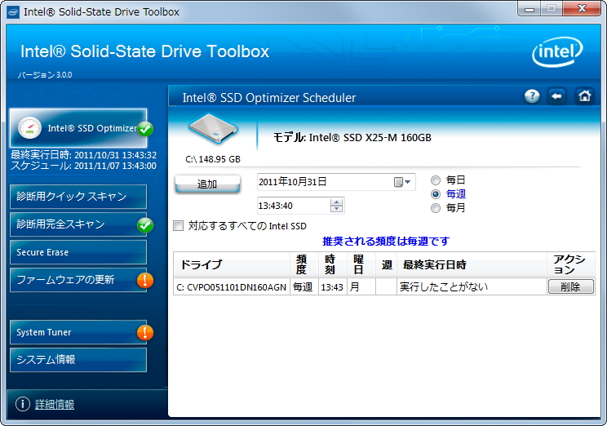
Task: Select drive cell C: CVPO051101DN160AGN
Action: click(232, 287)
